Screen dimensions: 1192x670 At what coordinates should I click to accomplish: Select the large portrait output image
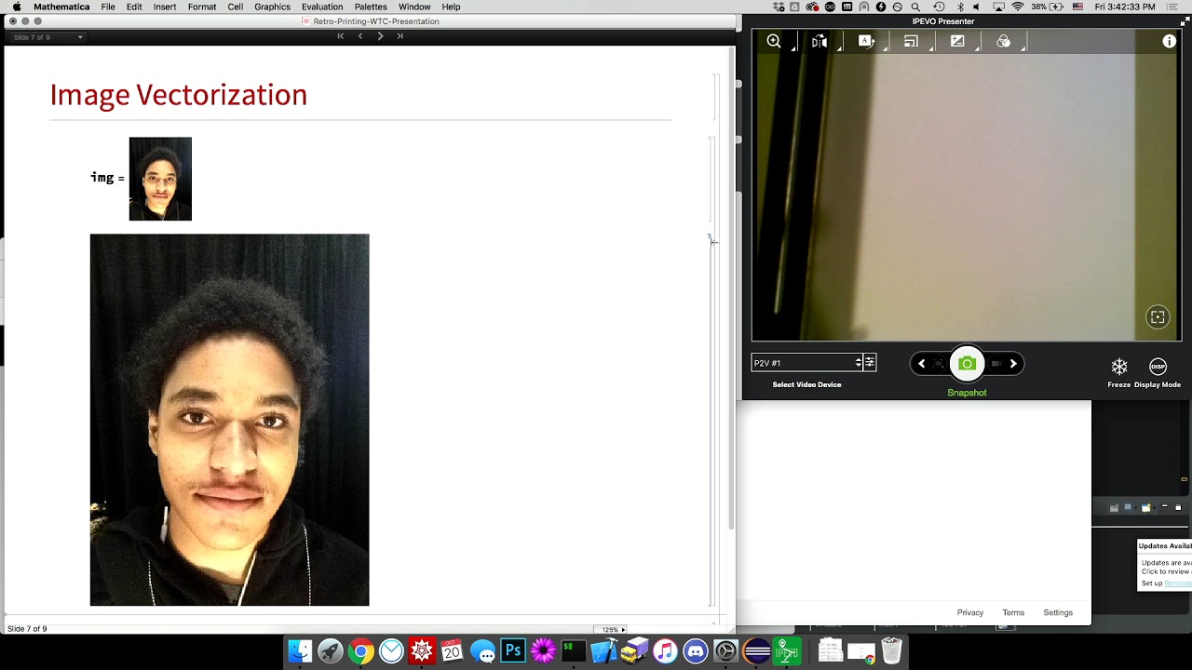[229, 420]
